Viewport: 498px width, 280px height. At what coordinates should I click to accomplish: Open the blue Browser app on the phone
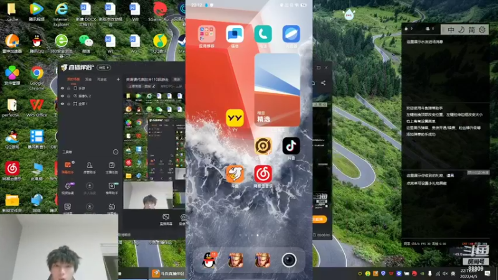[291, 34]
